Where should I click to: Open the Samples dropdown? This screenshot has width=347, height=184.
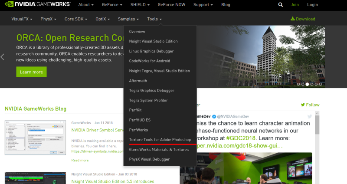click(128, 19)
